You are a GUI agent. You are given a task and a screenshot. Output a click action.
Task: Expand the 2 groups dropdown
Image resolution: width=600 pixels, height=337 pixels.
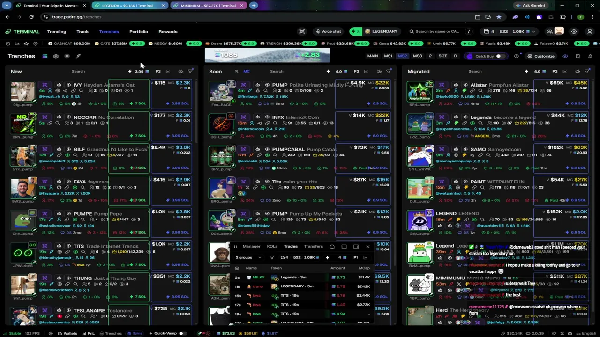point(248,257)
